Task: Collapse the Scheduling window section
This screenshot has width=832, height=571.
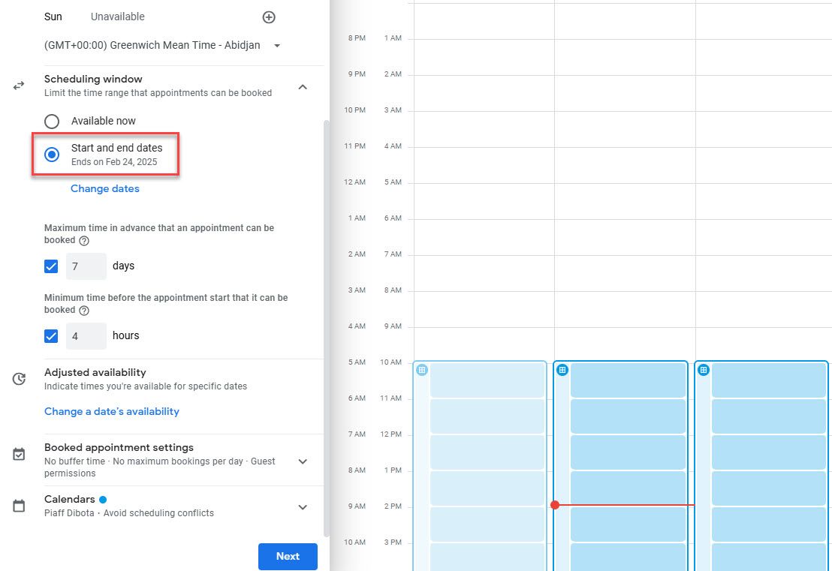Action: [303, 86]
